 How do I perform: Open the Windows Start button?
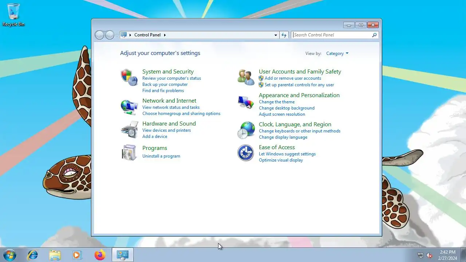(9, 255)
